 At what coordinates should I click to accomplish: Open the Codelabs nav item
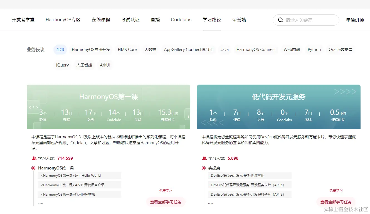point(181,20)
